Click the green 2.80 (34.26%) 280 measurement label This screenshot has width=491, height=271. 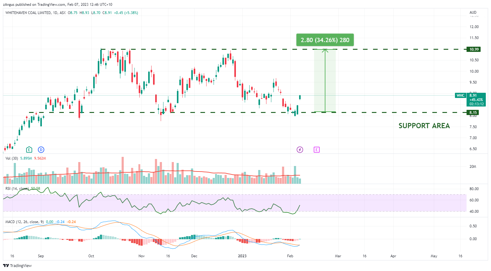325,40
